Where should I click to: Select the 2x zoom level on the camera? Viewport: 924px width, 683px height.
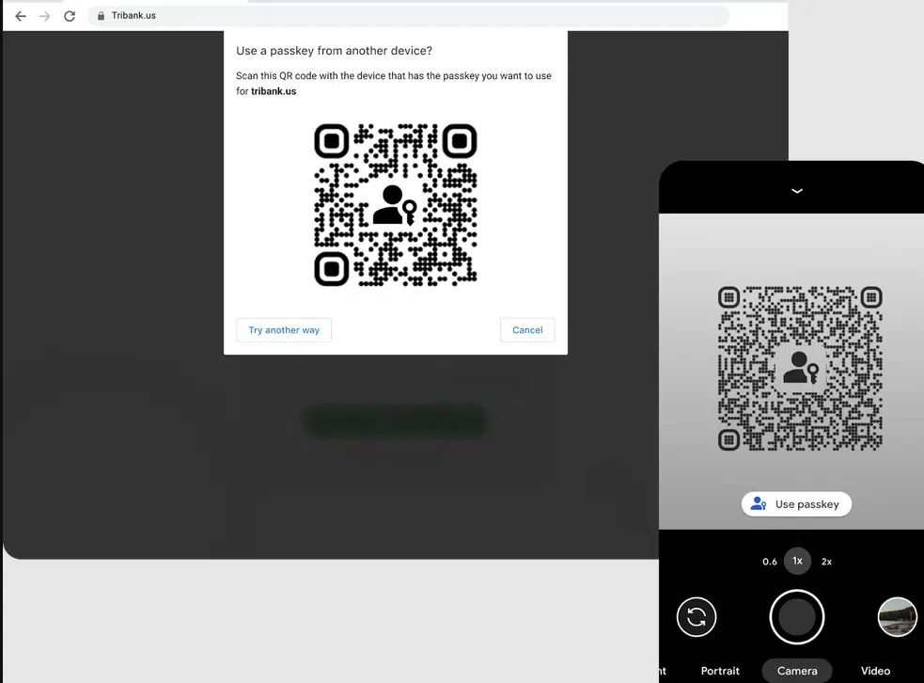(x=826, y=562)
